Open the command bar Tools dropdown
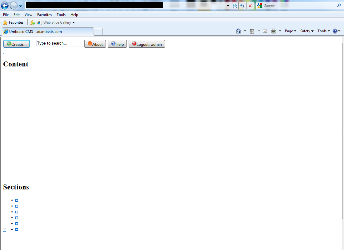344x250 pixels. click(324, 31)
